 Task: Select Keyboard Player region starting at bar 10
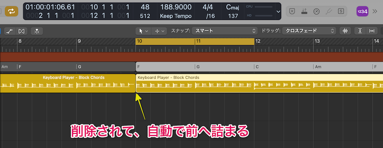[259, 83]
